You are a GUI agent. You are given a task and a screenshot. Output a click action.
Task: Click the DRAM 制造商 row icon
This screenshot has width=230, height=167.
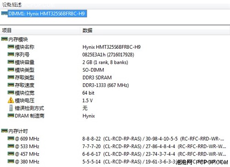pyautogui.click(x=11, y=115)
